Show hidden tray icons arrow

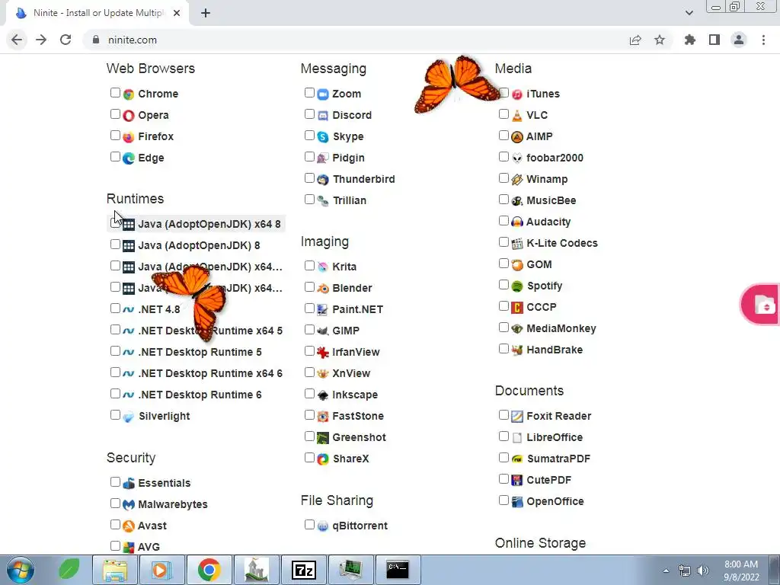(x=666, y=571)
